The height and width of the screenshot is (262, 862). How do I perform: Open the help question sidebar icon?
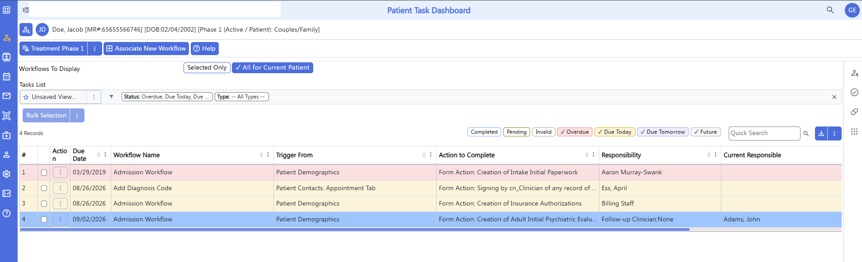click(x=6, y=213)
